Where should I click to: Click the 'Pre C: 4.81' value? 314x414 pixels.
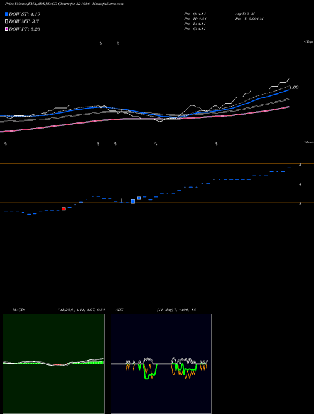(195, 29)
